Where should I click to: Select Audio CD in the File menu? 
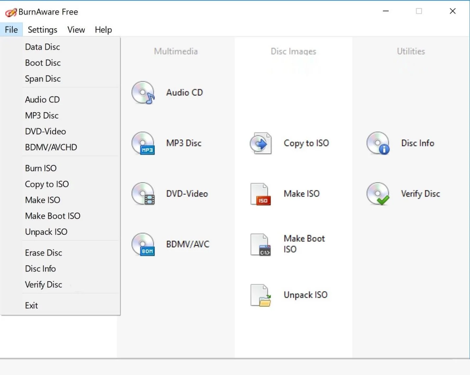click(60, 100)
